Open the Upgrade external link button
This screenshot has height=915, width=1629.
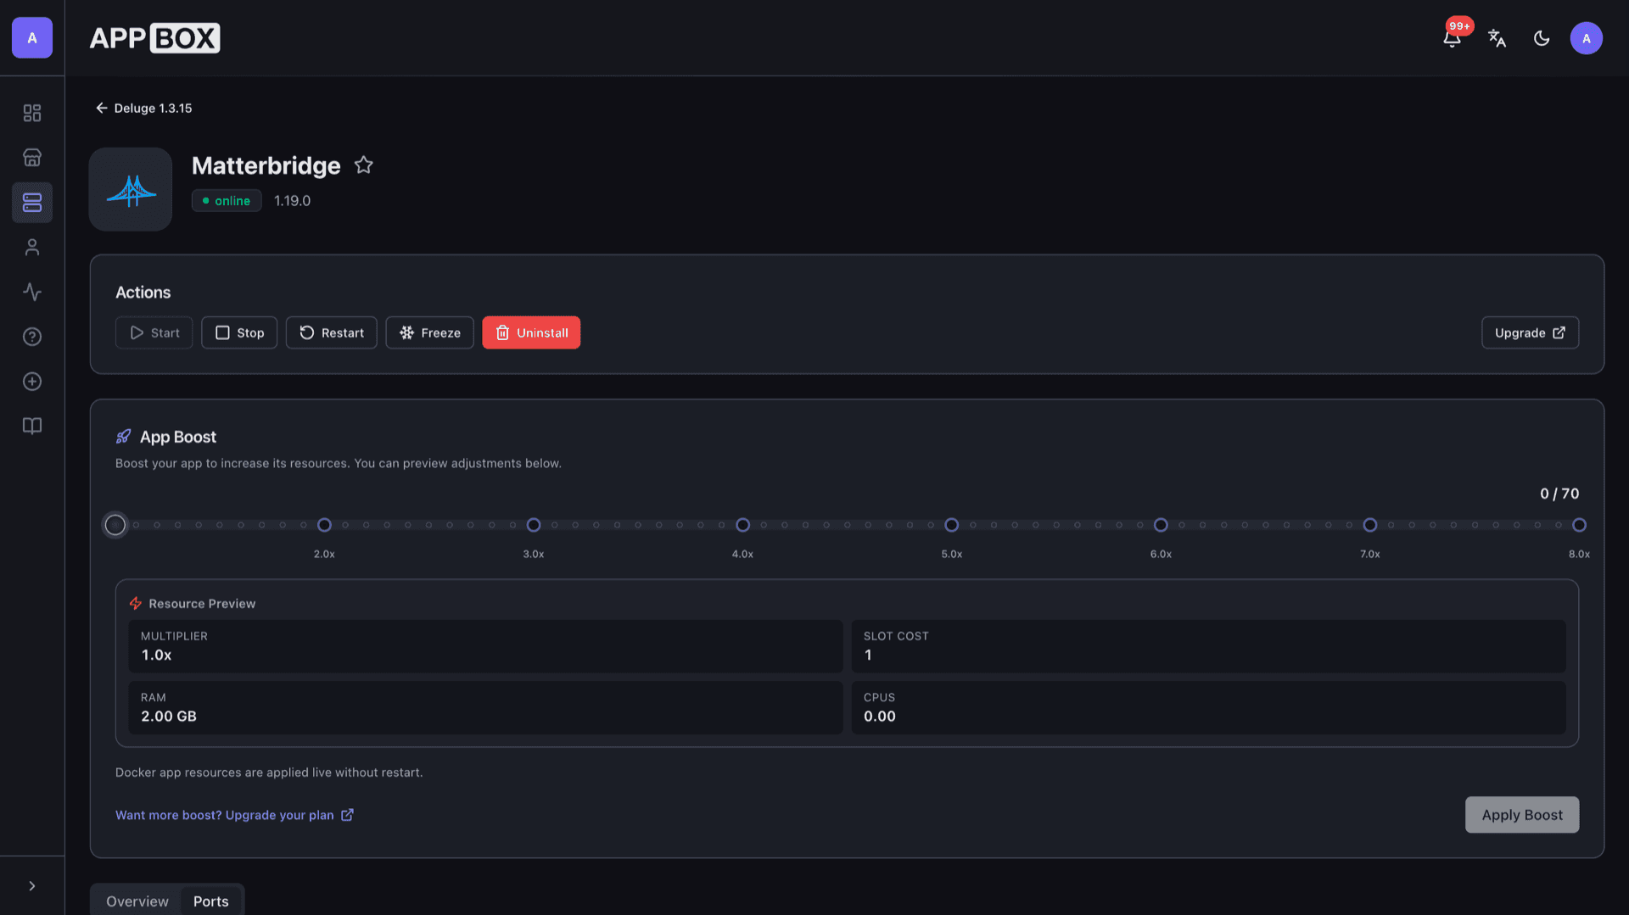(x=1530, y=333)
